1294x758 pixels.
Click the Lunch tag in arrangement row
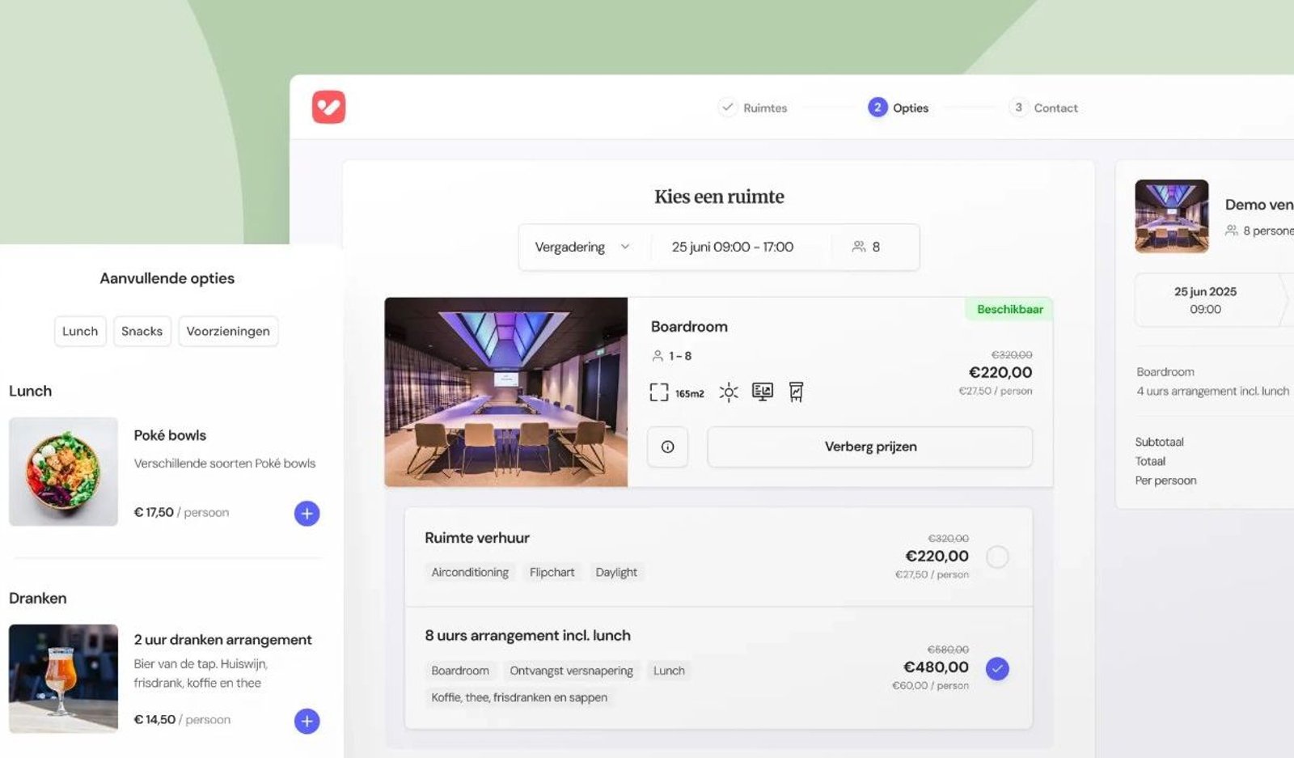669,671
